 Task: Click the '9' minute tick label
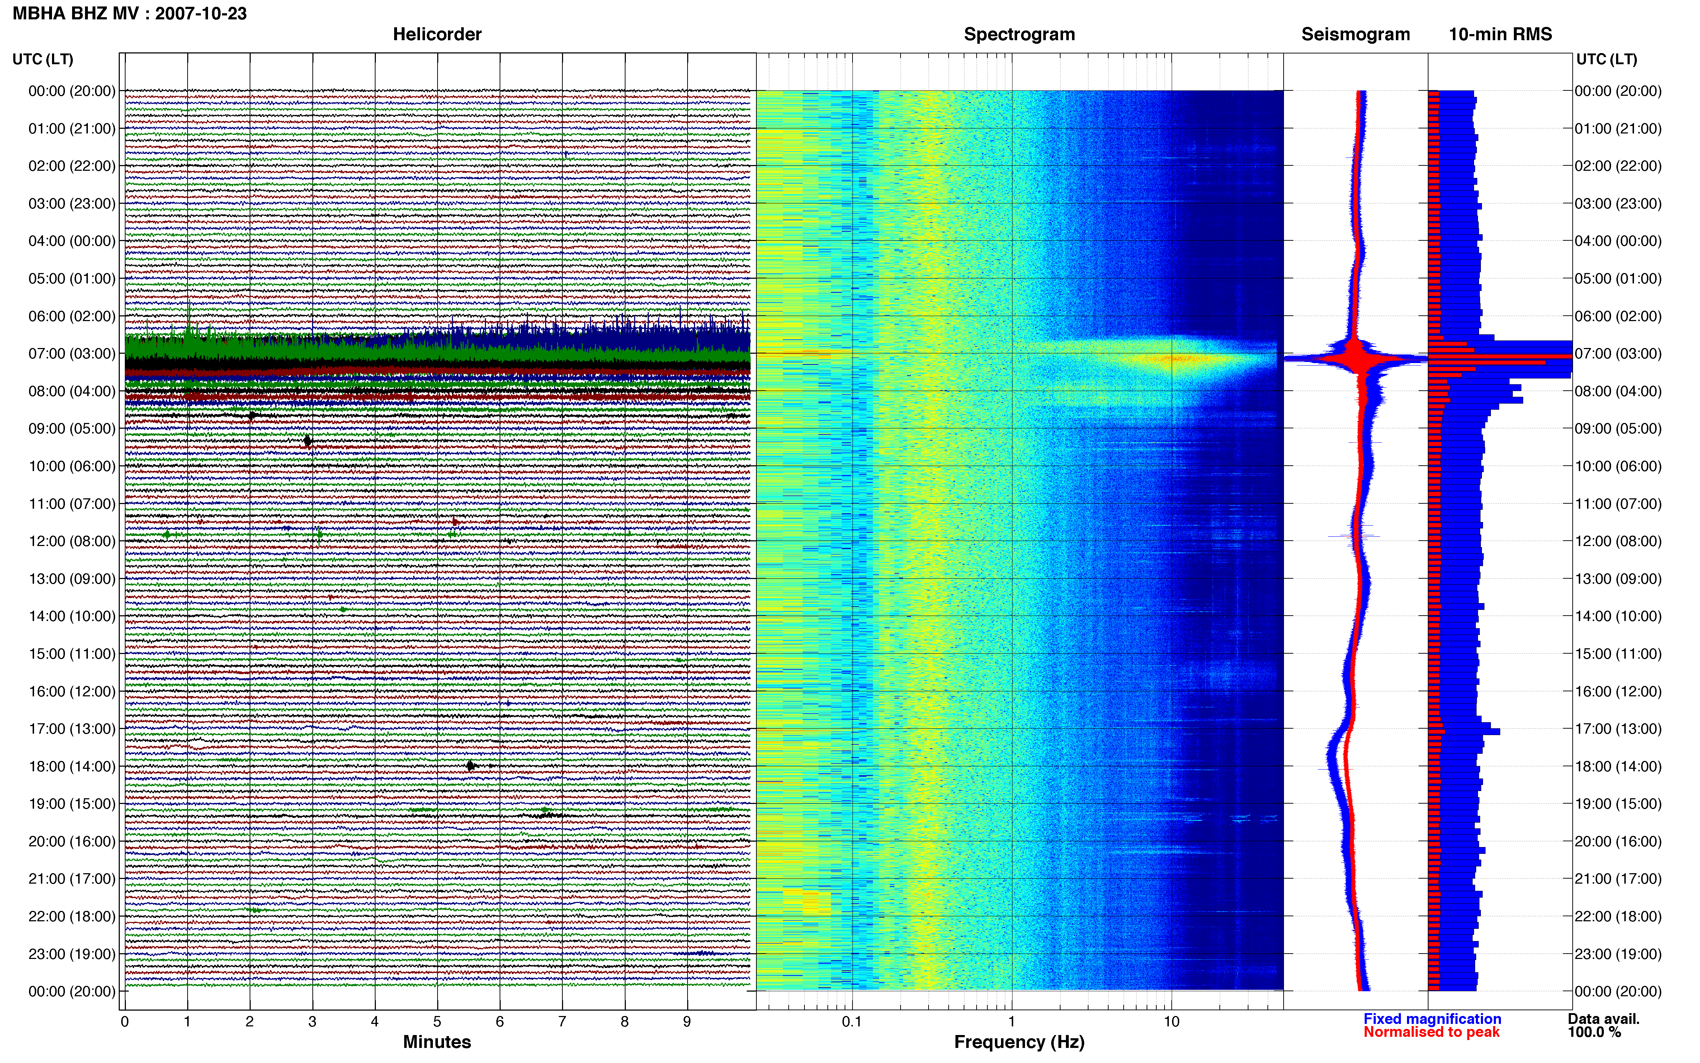pyautogui.click(x=687, y=1021)
